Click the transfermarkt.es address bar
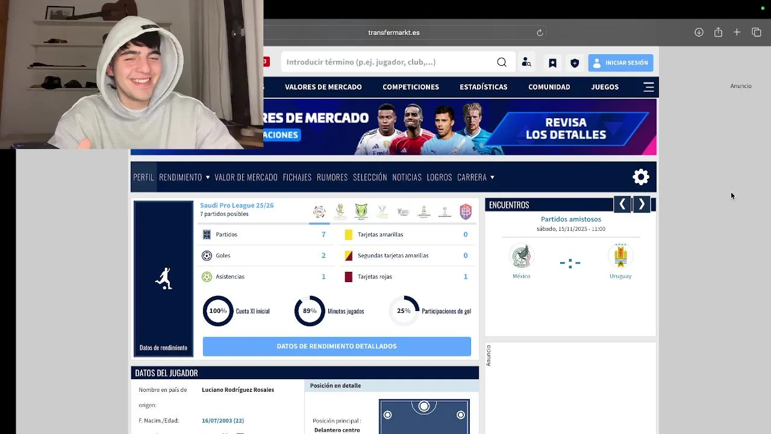Image resolution: width=771 pixels, height=434 pixels. click(394, 33)
